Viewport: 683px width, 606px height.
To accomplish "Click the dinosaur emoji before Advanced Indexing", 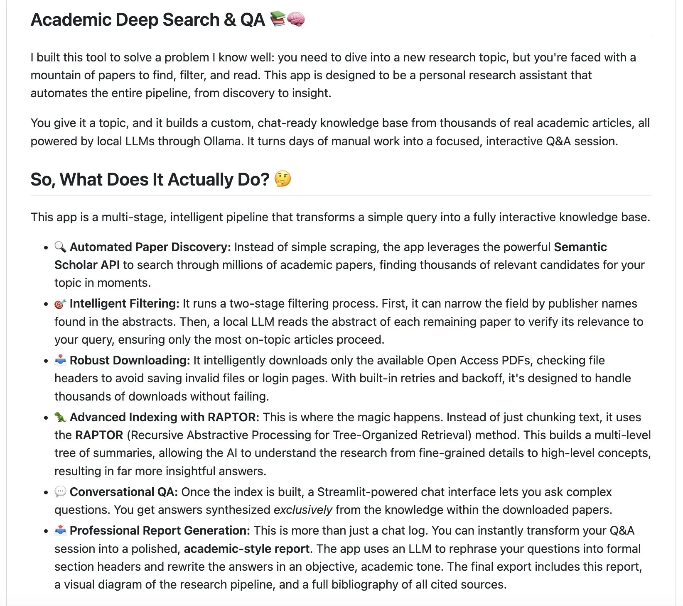I will tap(60, 417).
